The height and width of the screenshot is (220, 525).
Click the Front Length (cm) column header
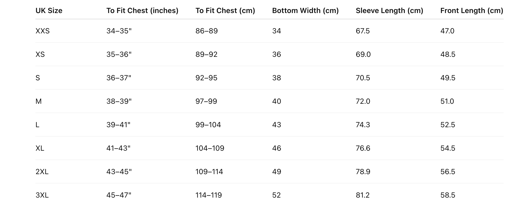coord(472,11)
